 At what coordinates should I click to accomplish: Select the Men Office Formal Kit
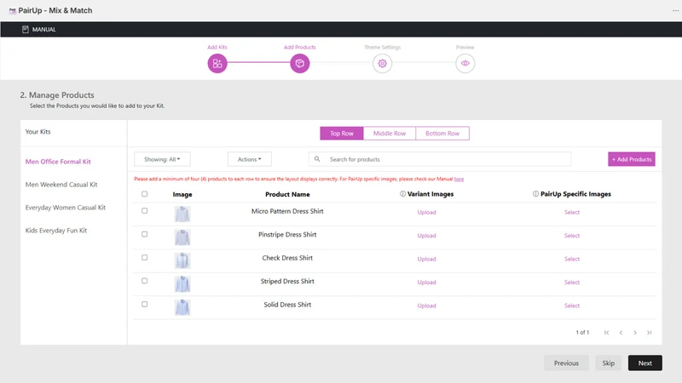(x=58, y=162)
